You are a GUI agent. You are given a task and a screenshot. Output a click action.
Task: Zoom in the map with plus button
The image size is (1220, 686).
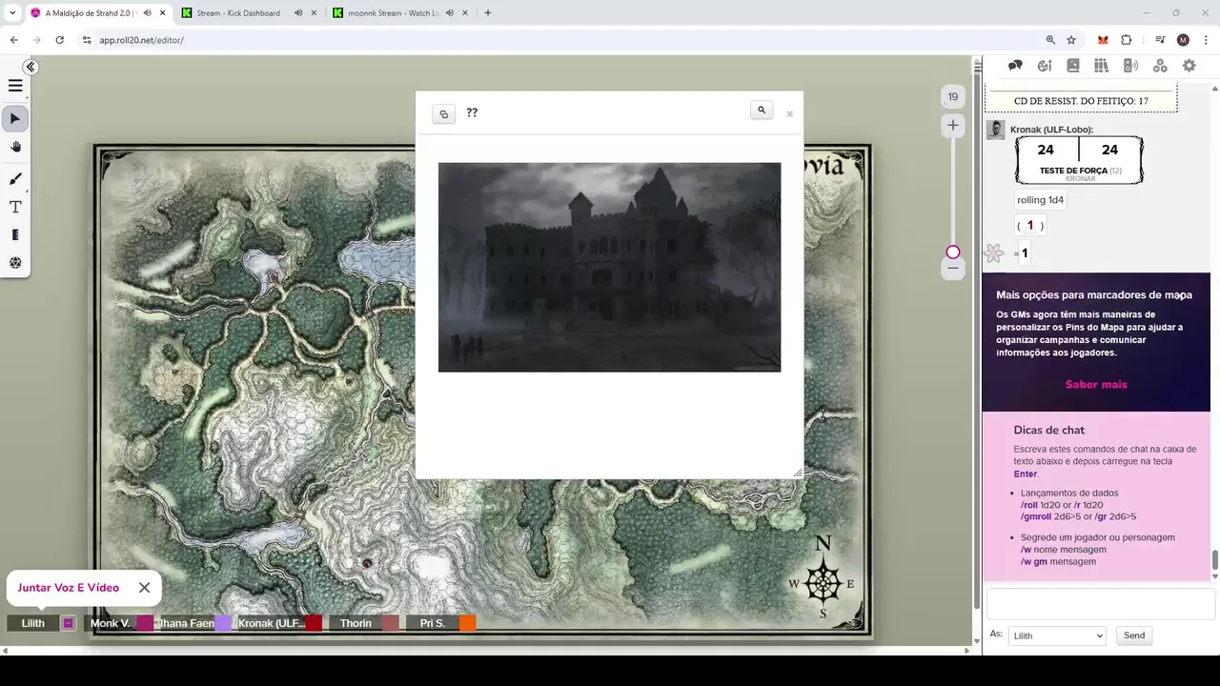[x=952, y=125]
